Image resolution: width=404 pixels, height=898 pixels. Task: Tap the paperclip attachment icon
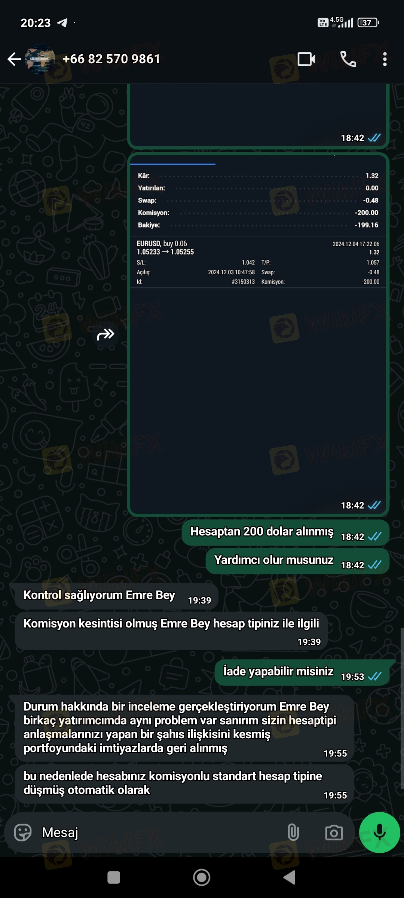(x=293, y=833)
